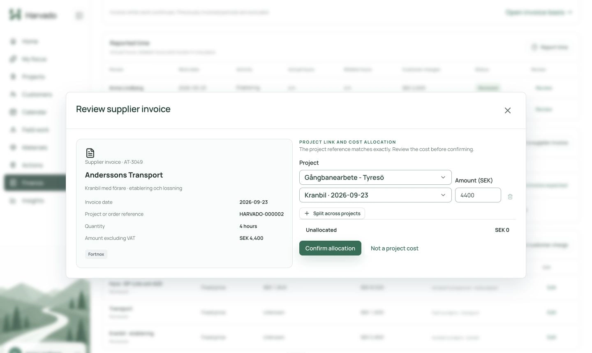This screenshot has width=592, height=353.
Task: Click the supplier invoice document icon
Action: [90, 153]
